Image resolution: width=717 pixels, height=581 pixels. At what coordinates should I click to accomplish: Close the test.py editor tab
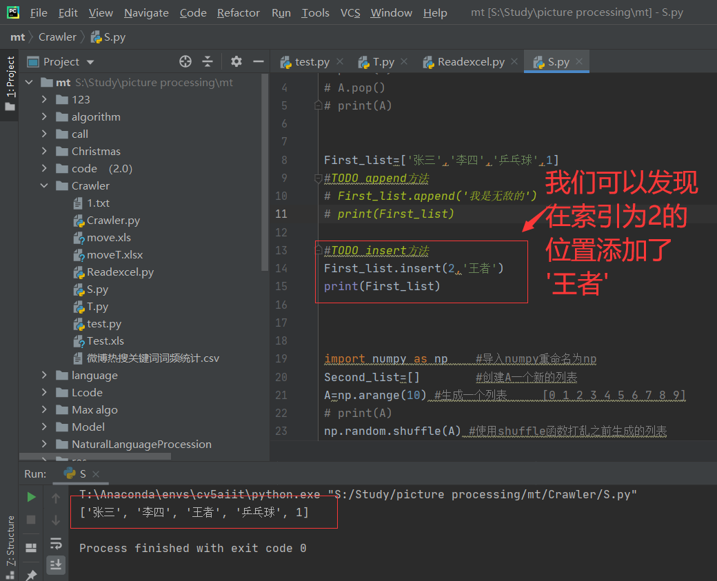coord(340,61)
